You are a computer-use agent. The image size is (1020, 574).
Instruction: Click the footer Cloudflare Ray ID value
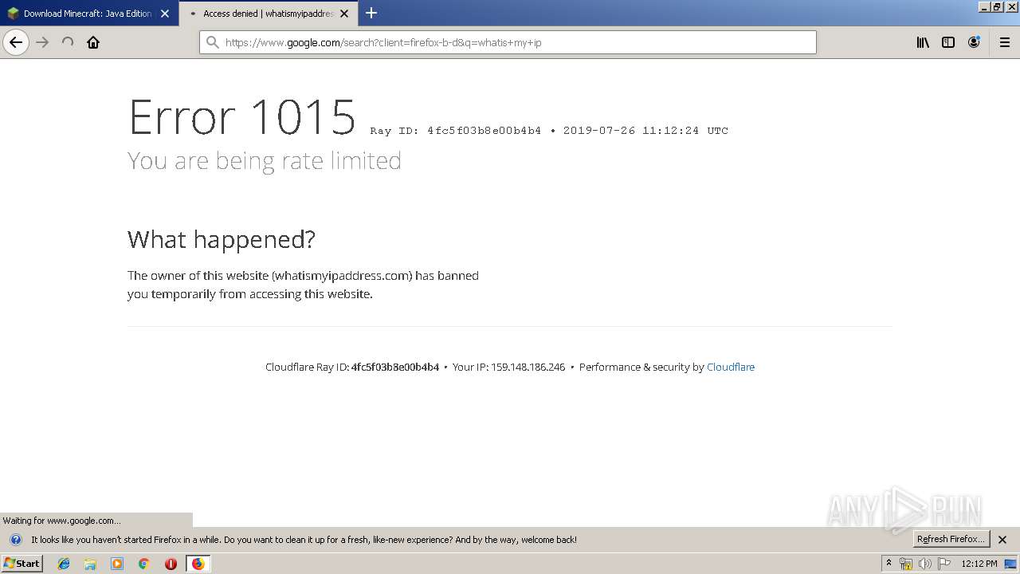coord(395,367)
